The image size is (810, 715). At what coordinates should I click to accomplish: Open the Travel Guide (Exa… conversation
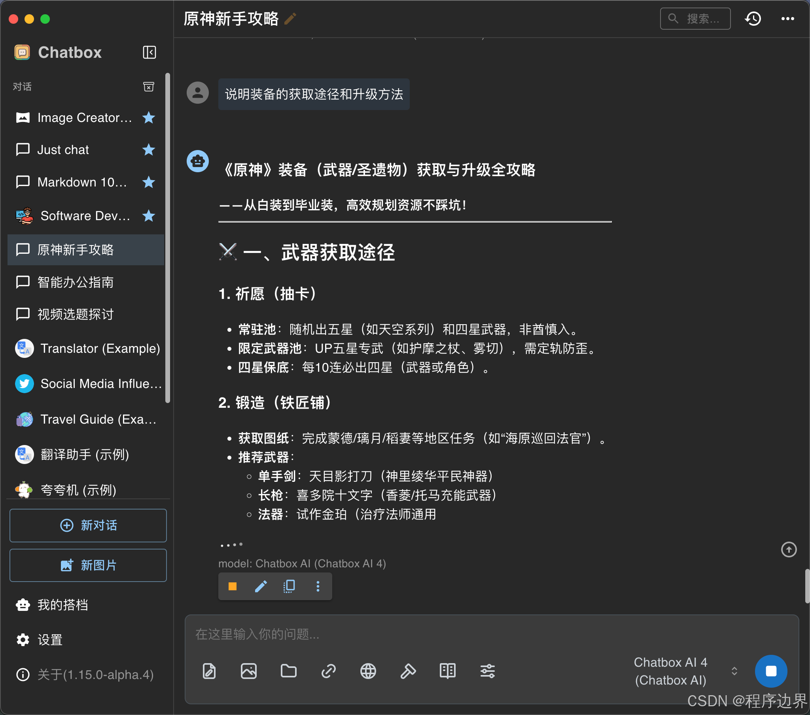pos(85,419)
